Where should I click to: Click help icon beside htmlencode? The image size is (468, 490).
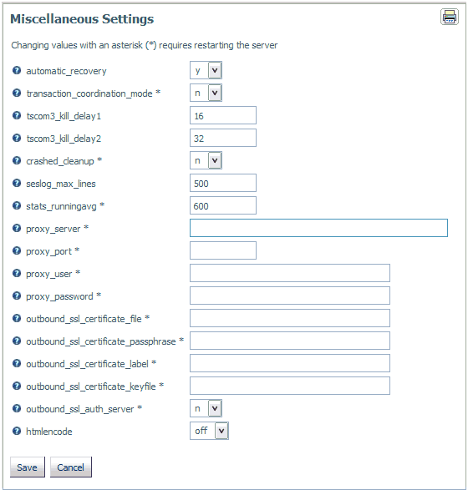point(17,431)
